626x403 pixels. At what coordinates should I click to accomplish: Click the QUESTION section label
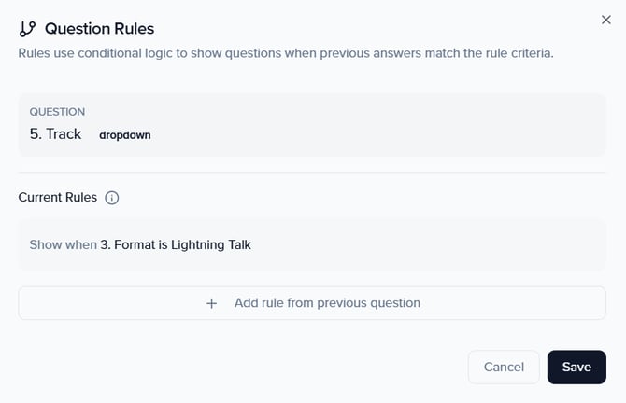57,112
